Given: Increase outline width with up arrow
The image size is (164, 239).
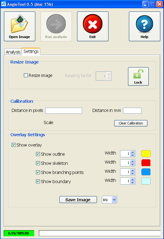Looking at the screenshot, I should coord(133,152).
